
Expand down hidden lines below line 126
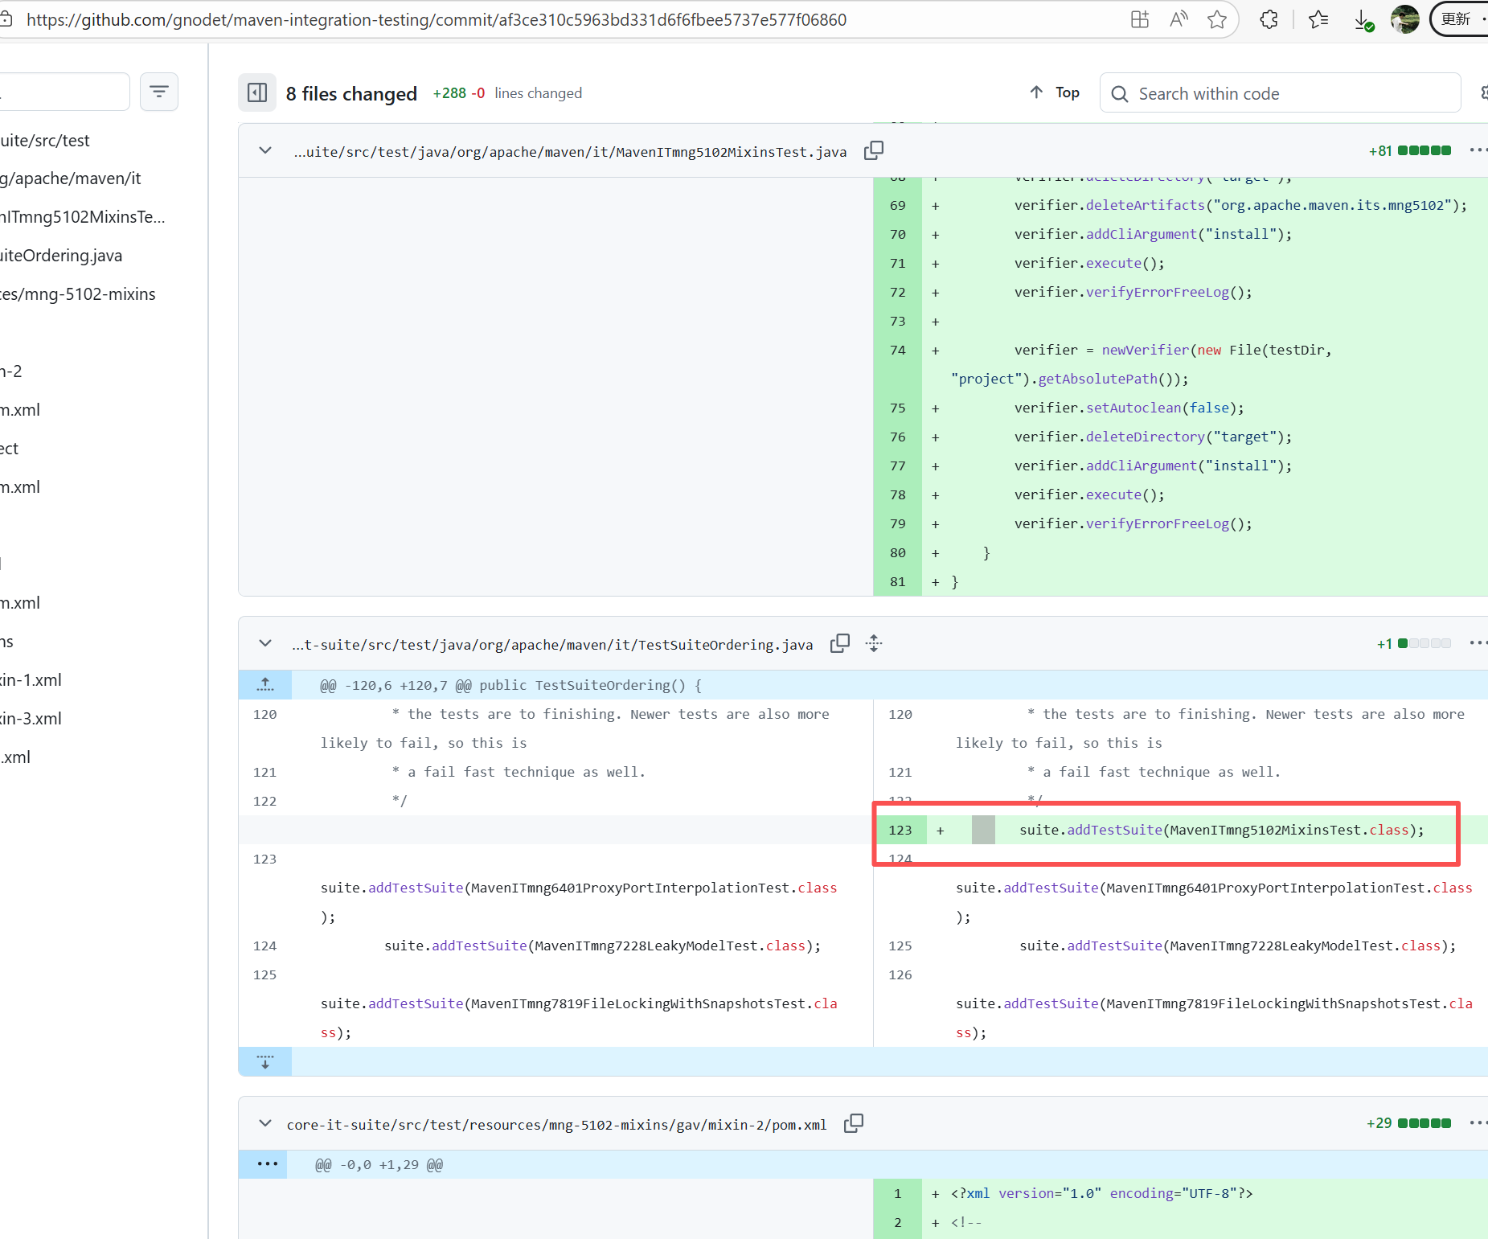point(265,1061)
